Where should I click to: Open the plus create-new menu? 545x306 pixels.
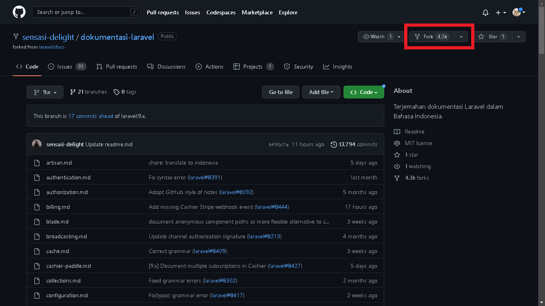coord(501,13)
